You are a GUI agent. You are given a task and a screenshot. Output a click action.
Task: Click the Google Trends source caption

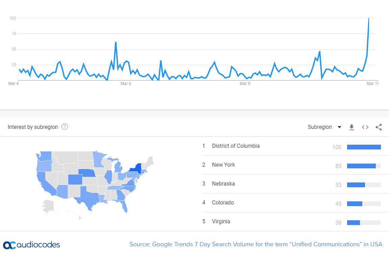[x=256, y=244]
